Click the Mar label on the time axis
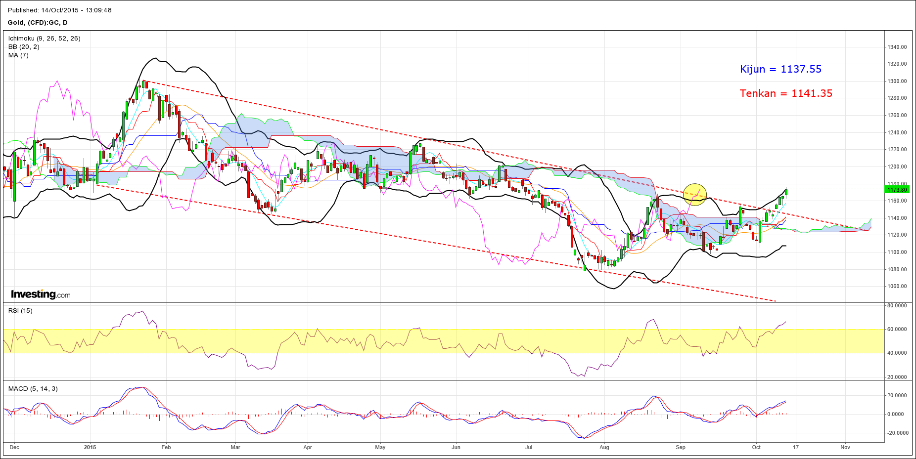 coord(235,448)
